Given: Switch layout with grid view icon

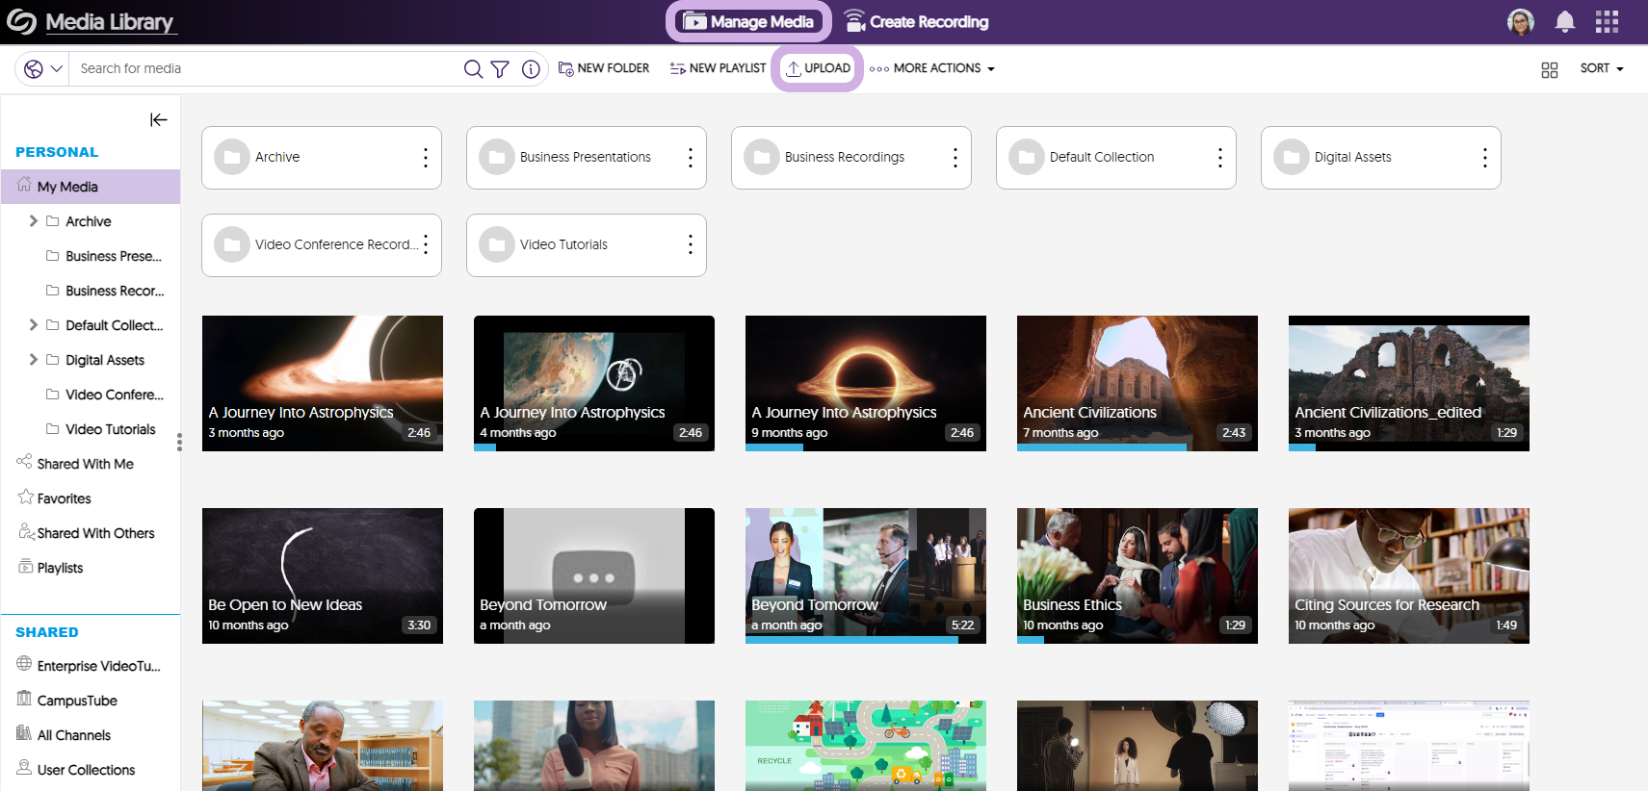Looking at the screenshot, I should [x=1549, y=69].
